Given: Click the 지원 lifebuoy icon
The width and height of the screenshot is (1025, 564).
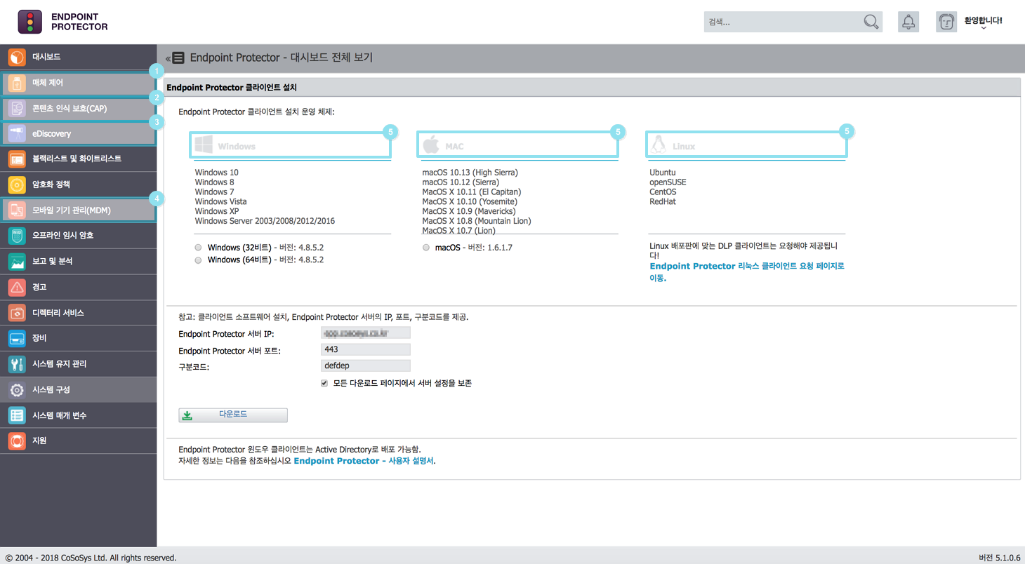Looking at the screenshot, I should click(17, 441).
